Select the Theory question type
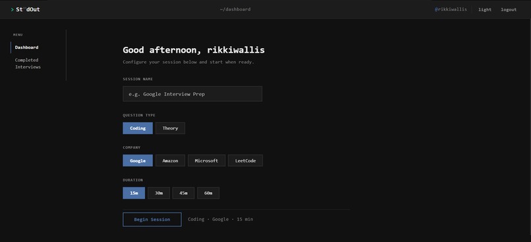This screenshot has width=531, height=242. (170, 128)
